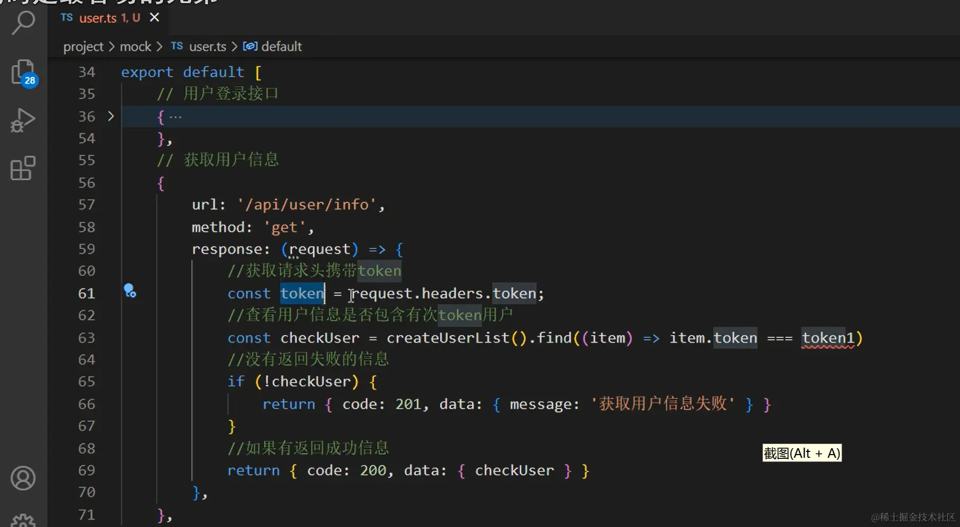Click the 如果有返回成功信息 comment on line 68

click(308, 448)
